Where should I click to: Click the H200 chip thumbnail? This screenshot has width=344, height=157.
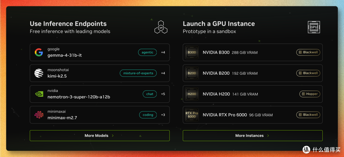point(192,94)
